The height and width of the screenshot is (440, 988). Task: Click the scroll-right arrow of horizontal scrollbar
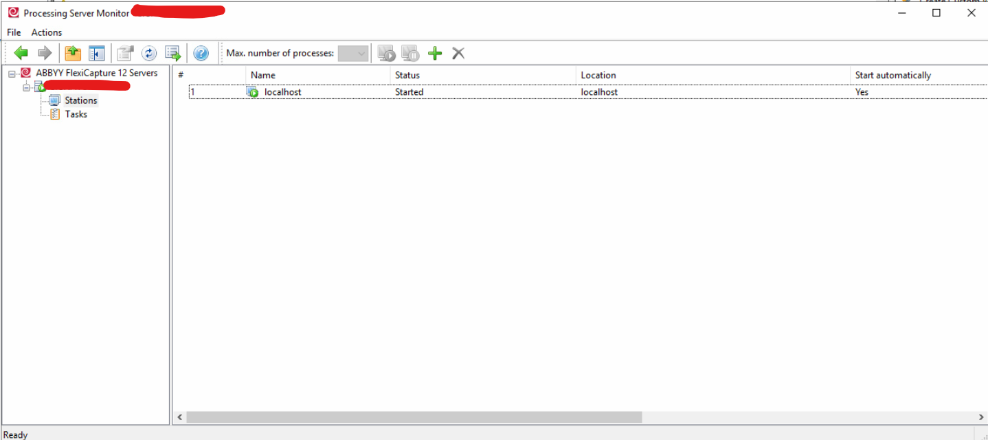(x=981, y=417)
